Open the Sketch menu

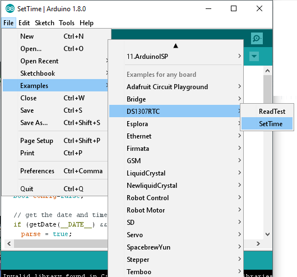pyautogui.click(x=44, y=23)
